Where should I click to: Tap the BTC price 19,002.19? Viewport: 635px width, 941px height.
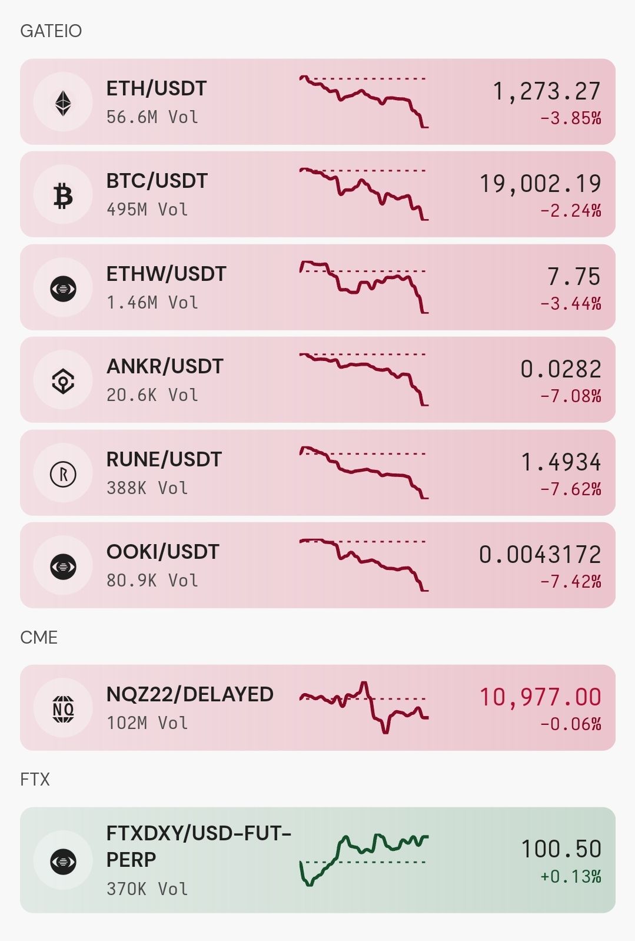coord(540,184)
